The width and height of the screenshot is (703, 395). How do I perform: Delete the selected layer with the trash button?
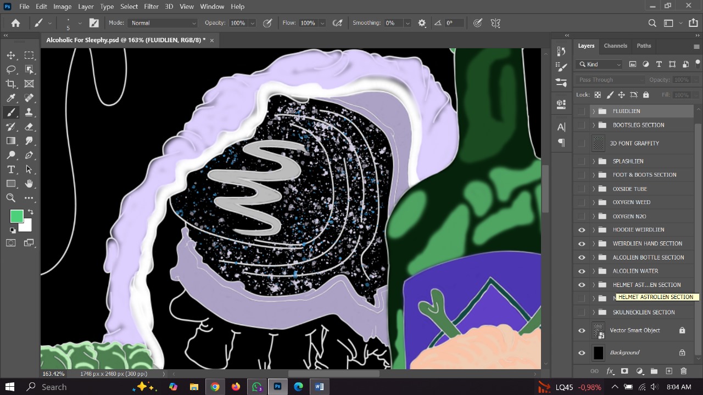pos(683,371)
